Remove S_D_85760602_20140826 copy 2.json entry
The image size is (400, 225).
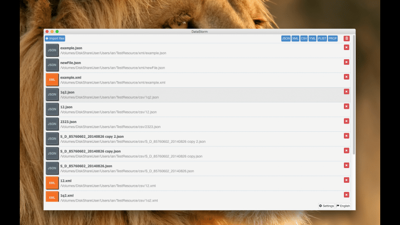tap(346, 136)
